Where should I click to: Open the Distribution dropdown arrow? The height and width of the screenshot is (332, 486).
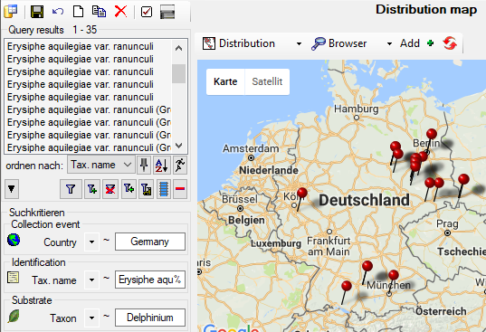click(299, 44)
